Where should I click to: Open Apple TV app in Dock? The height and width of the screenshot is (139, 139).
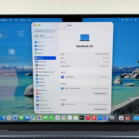click(x=82, y=118)
